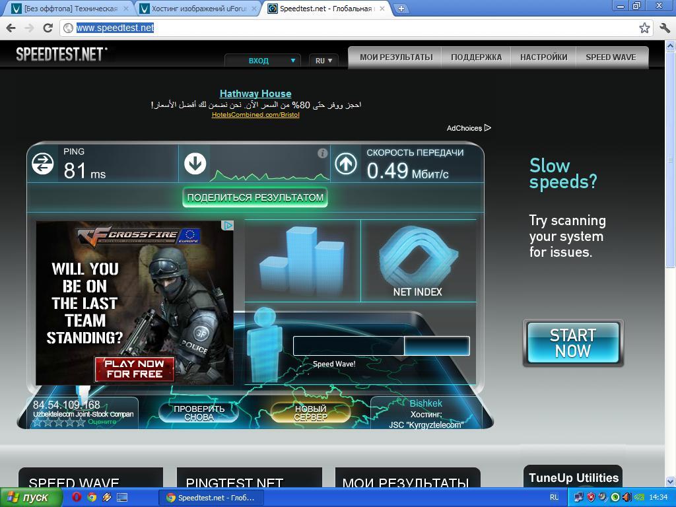Open the Windows пуск Start button

click(x=31, y=498)
